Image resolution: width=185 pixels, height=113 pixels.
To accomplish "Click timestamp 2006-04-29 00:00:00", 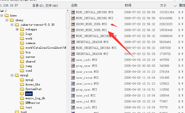I will [x=140, y=66].
